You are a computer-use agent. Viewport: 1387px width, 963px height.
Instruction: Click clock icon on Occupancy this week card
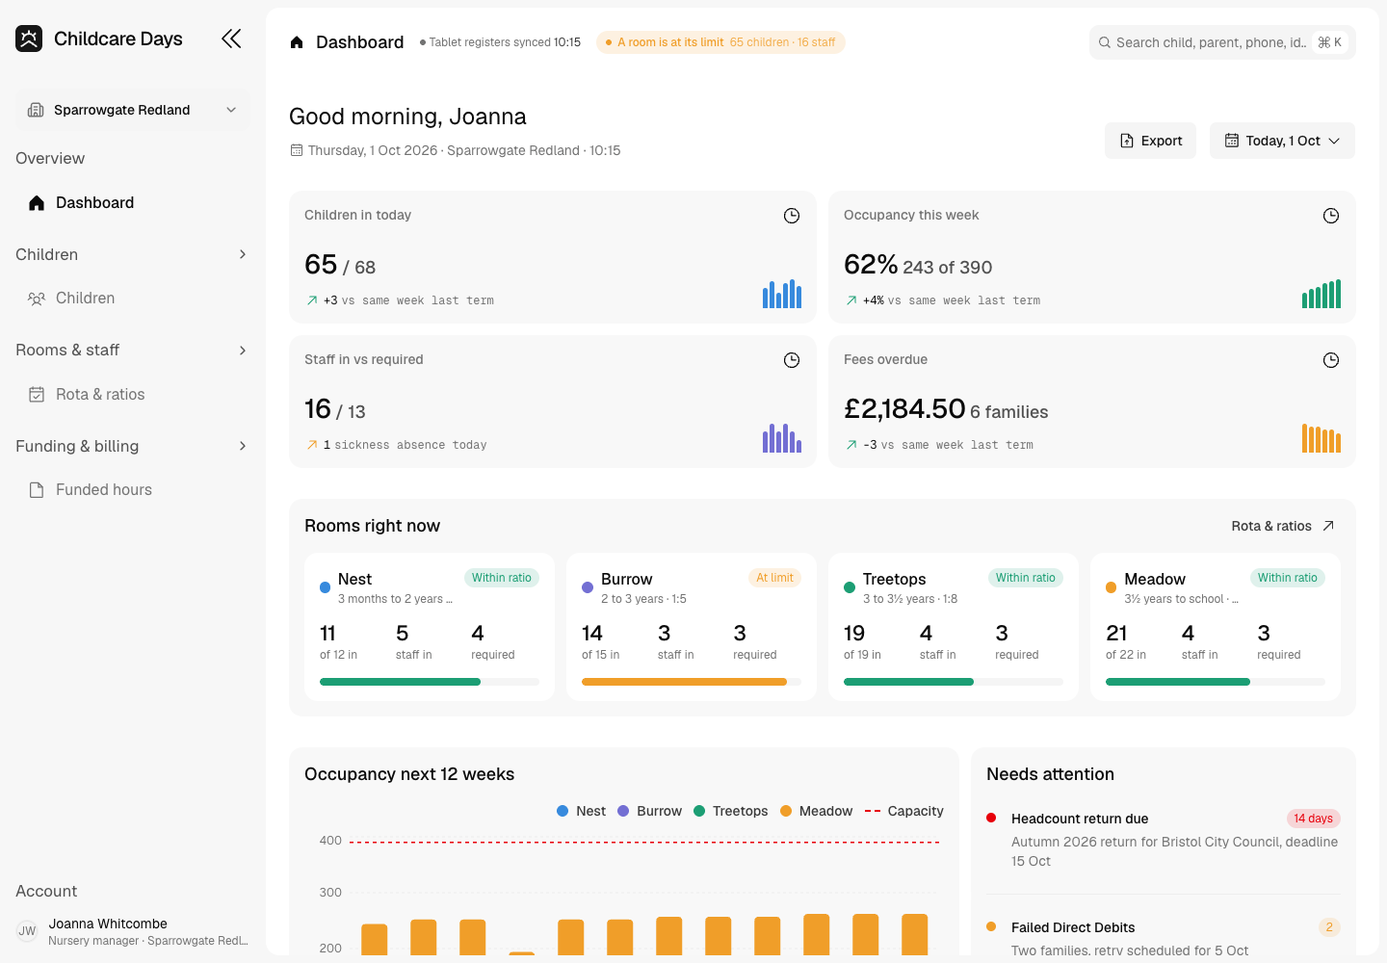(1331, 216)
